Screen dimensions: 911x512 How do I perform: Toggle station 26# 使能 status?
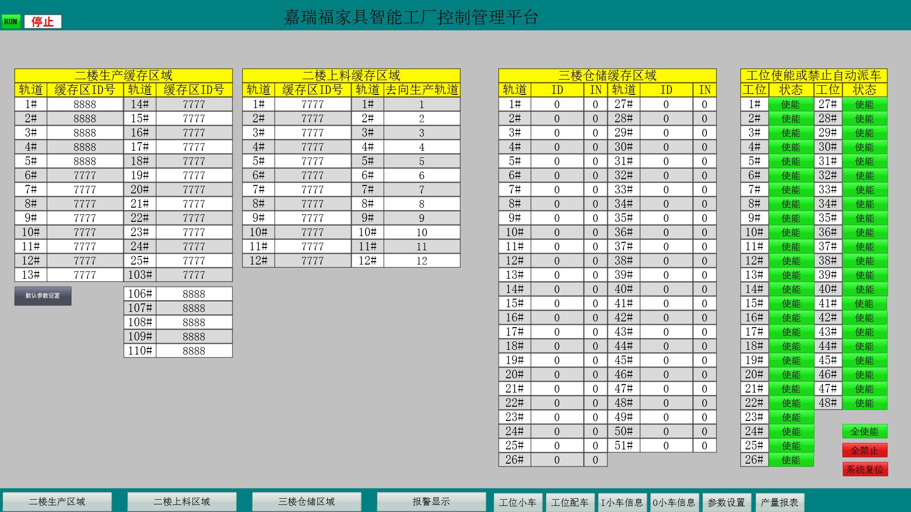click(x=791, y=460)
